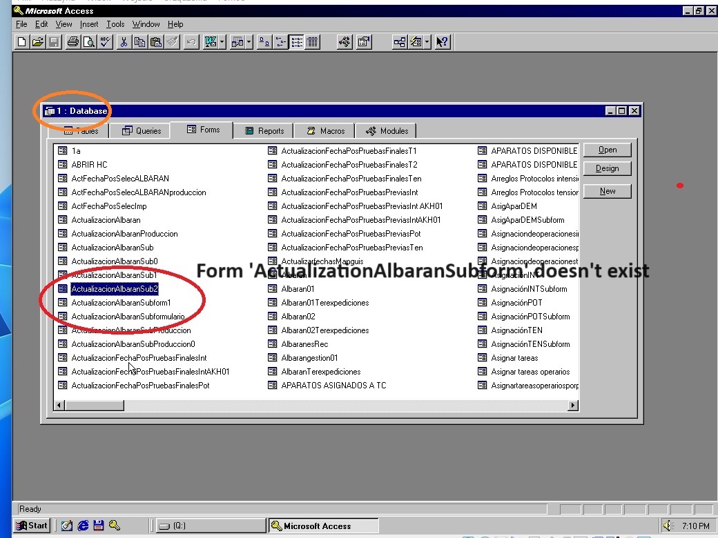Switch to List view in toolbar
This screenshot has height=538, width=718.
click(x=296, y=42)
